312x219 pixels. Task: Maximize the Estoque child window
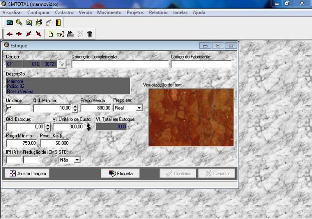(x=218, y=46)
